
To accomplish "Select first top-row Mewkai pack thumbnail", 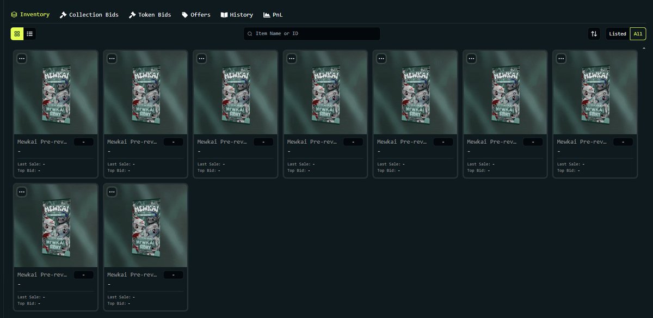I will (56, 93).
